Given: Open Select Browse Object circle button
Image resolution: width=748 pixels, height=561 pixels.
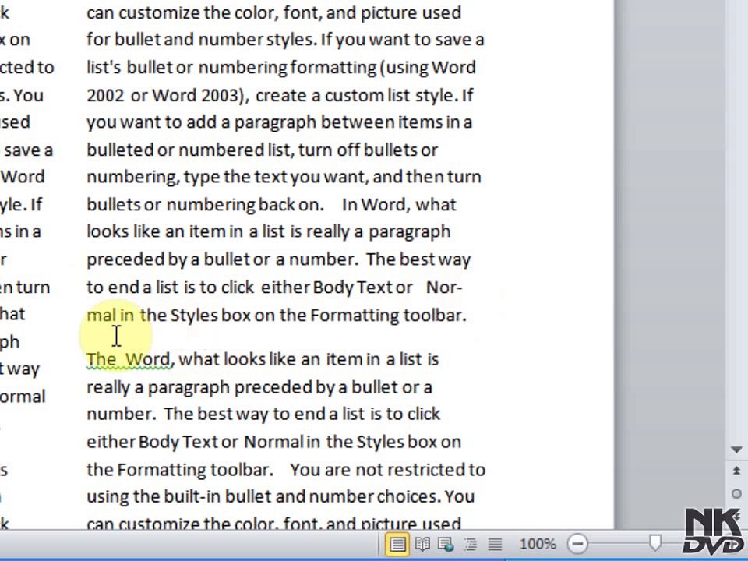Looking at the screenshot, I should [736, 494].
